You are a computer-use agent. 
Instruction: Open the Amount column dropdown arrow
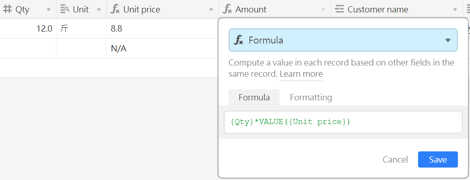323,10
